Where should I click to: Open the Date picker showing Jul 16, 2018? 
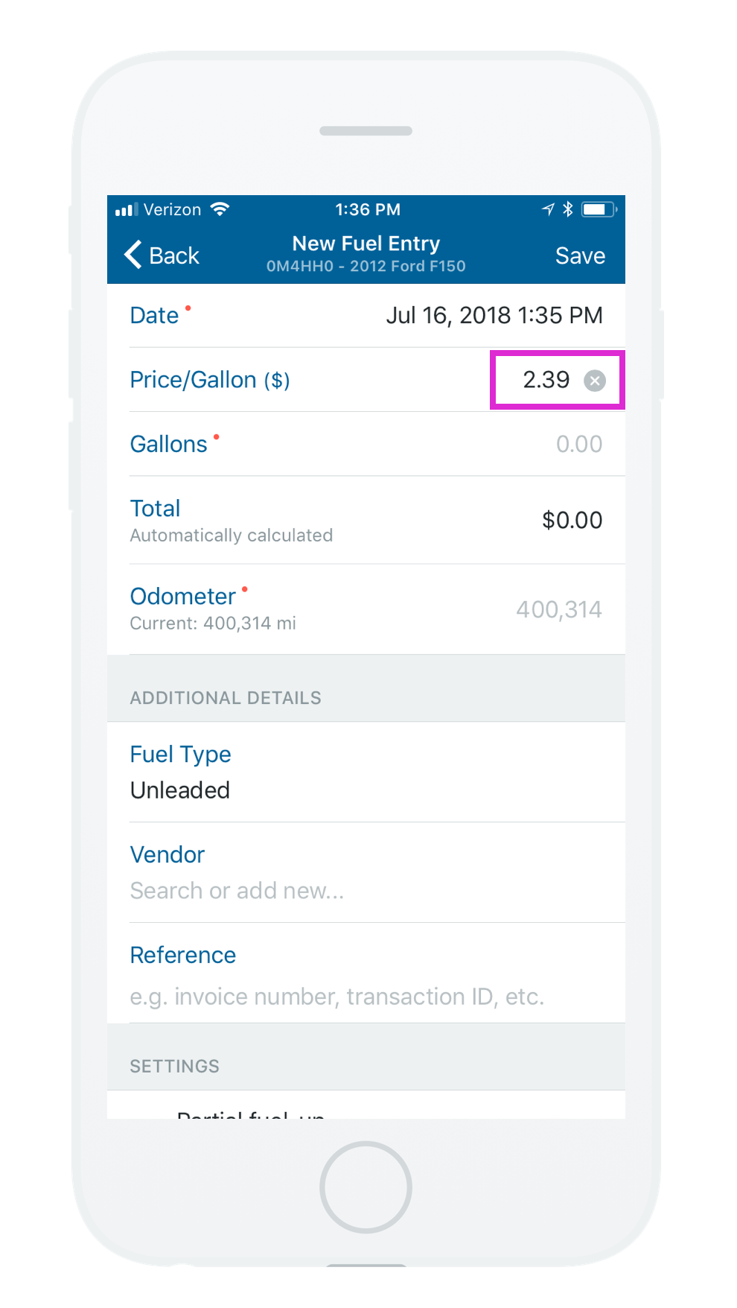[494, 315]
